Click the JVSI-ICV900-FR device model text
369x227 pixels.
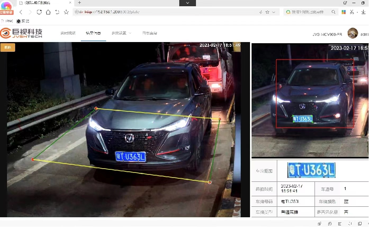[x=327, y=34]
